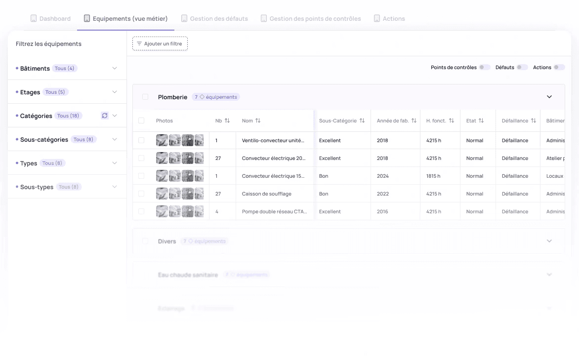Click the Tous (5) badge for Etages

[55, 92]
